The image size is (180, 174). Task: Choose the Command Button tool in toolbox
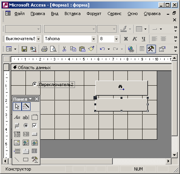[34, 134]
